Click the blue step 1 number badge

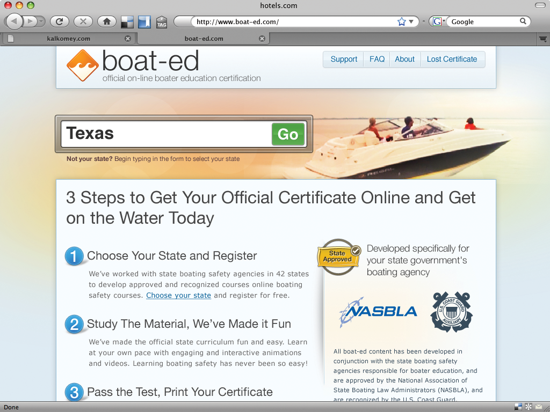pos(74,256)
